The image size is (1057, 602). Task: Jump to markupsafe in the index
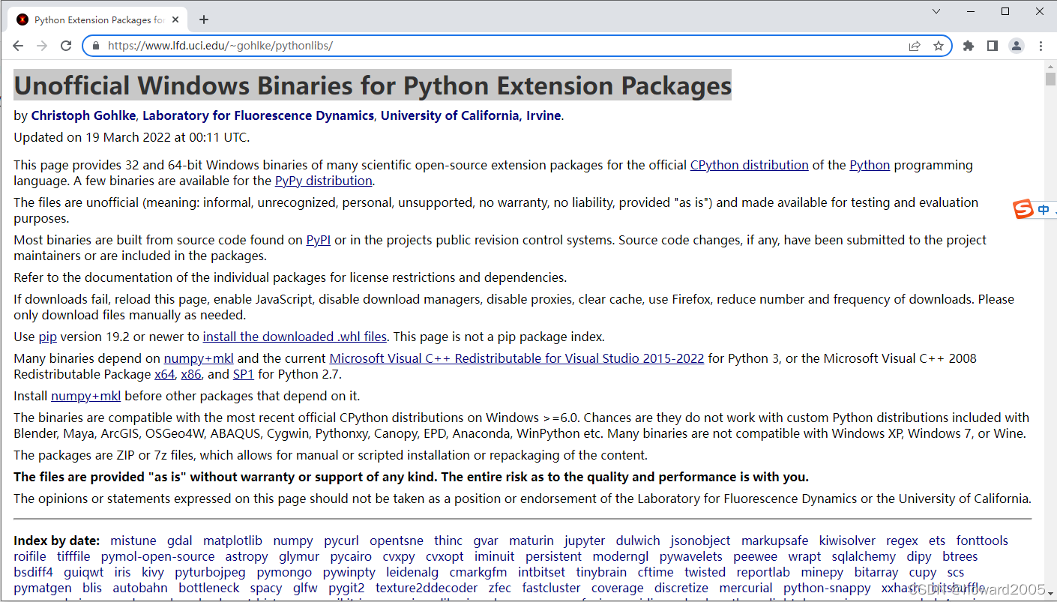tap(775, 541)
